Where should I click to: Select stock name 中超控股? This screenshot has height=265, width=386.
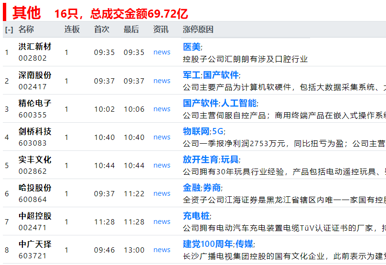(35, 216)
